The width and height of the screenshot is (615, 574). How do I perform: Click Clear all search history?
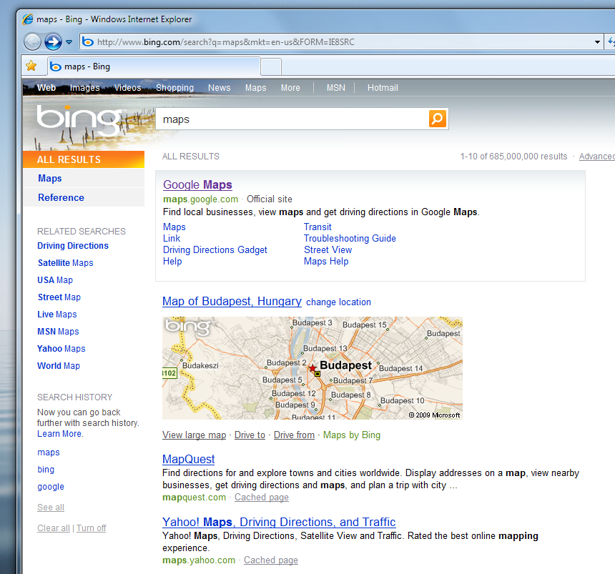54,528
